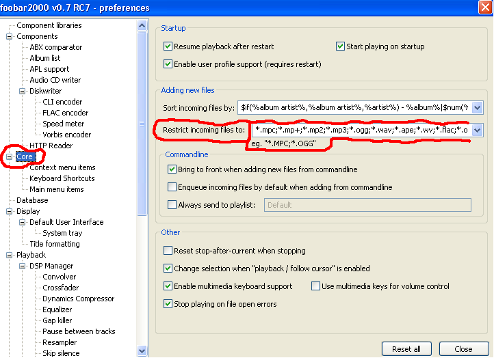This screenshot has height=358, width=494.
Task: Open FLAC encoder settings
Action: [x=65, y=113]
